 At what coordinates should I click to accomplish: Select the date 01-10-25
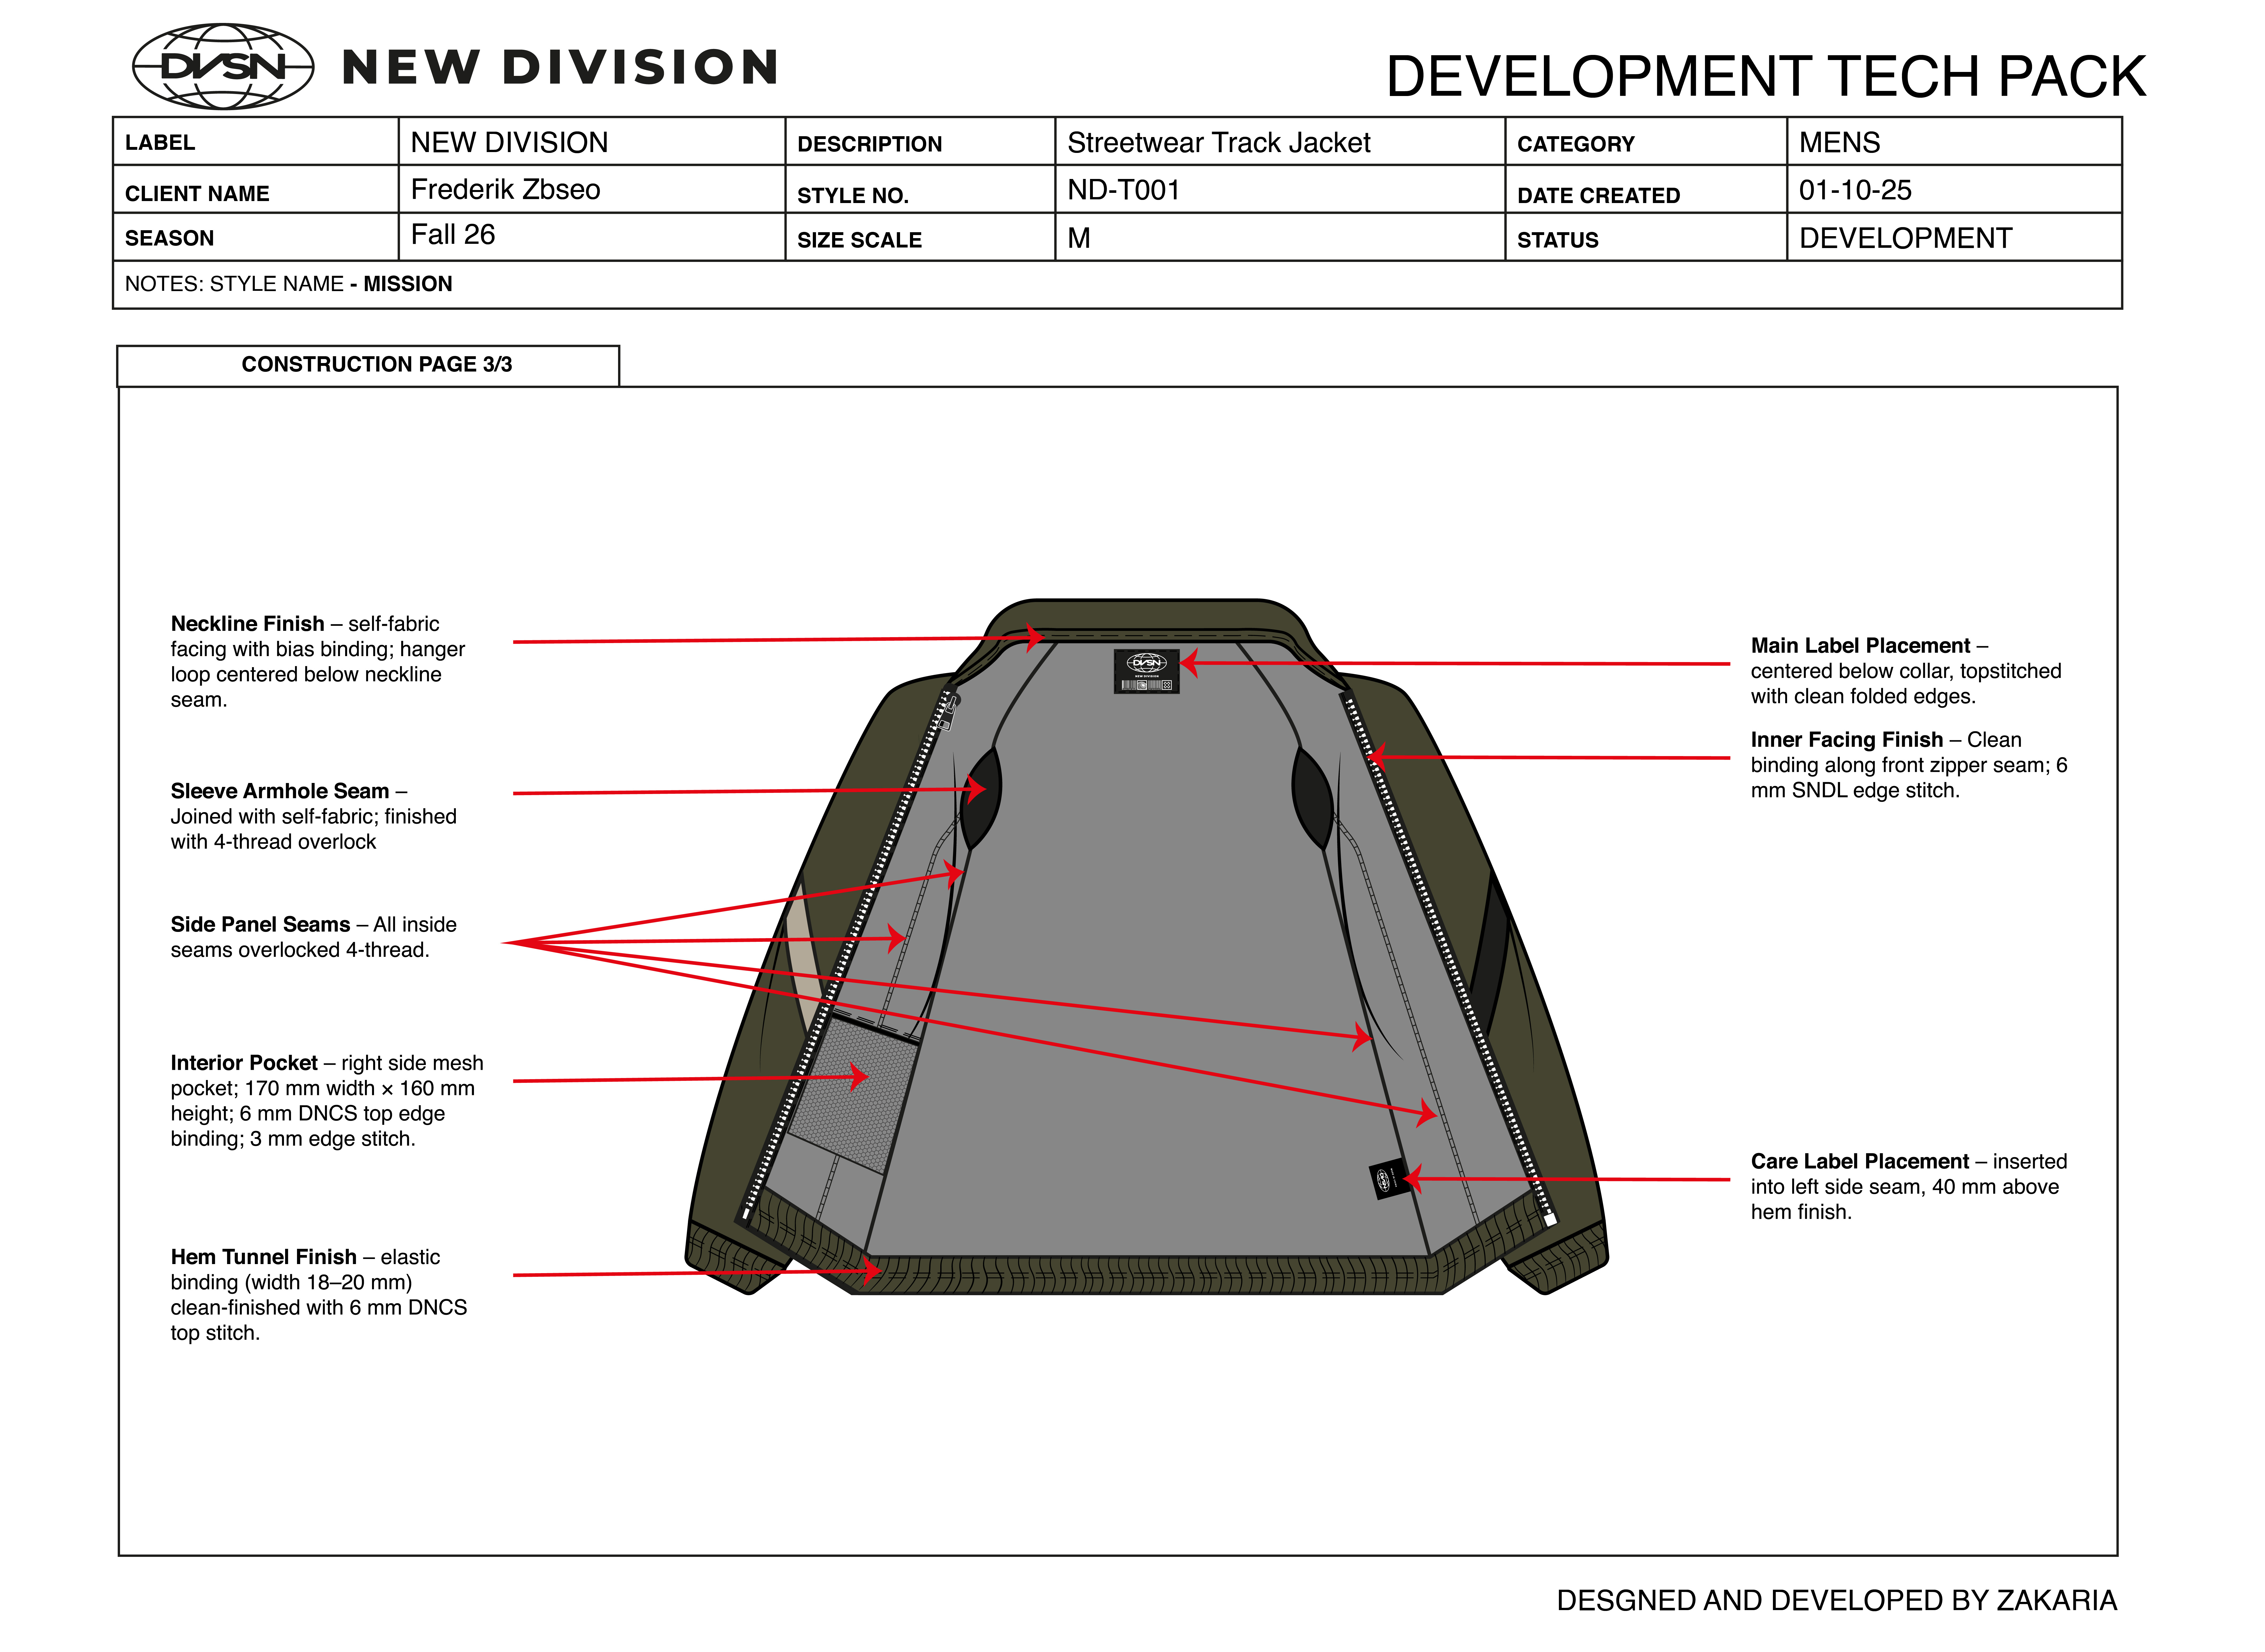pos(1855,190)
